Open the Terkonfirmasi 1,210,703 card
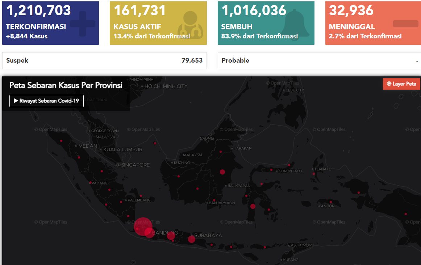 pos(50,23)
